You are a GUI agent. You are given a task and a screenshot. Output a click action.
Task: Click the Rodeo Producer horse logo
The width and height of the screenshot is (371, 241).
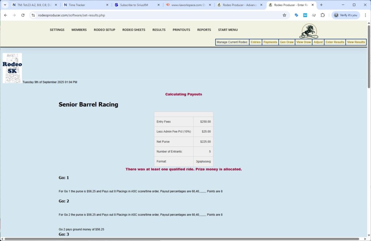coord(308,31)
